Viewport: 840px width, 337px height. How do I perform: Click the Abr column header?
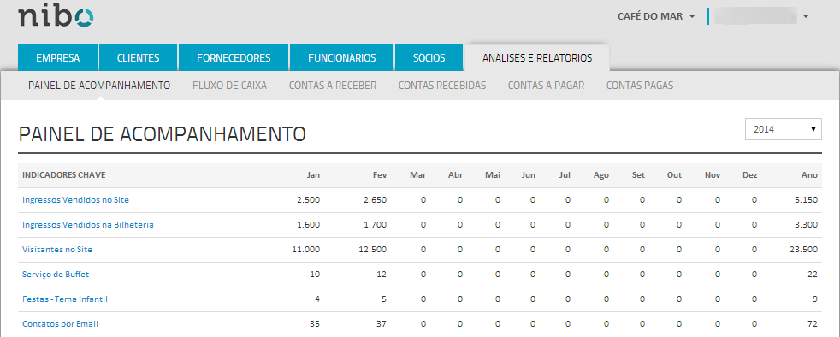(455, 175)
